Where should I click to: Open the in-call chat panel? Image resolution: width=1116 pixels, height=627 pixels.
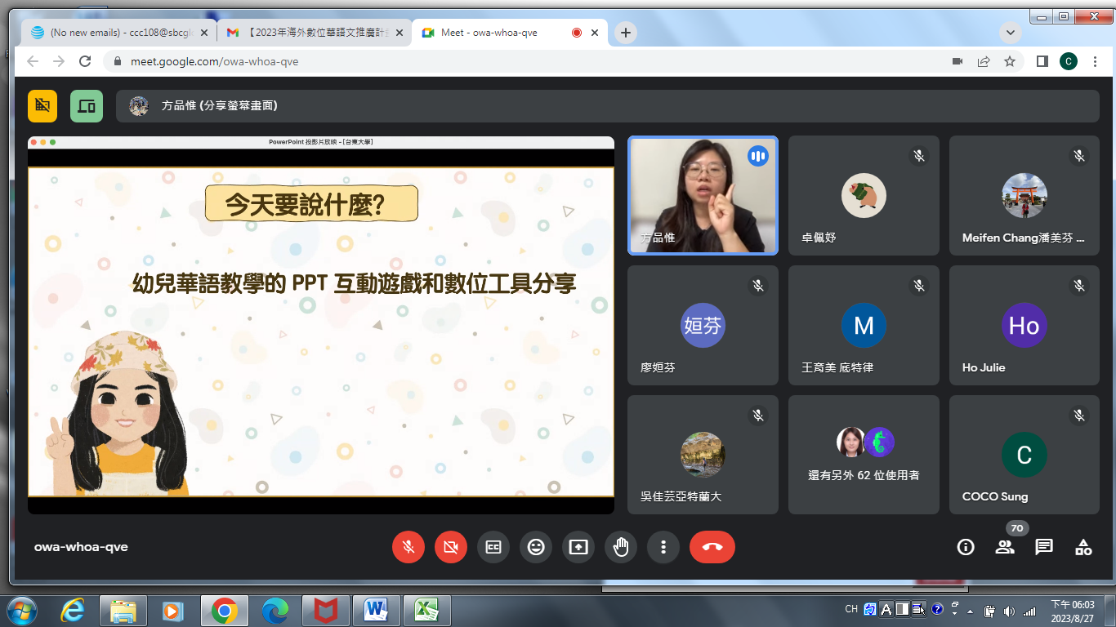tap(1044, 547)
